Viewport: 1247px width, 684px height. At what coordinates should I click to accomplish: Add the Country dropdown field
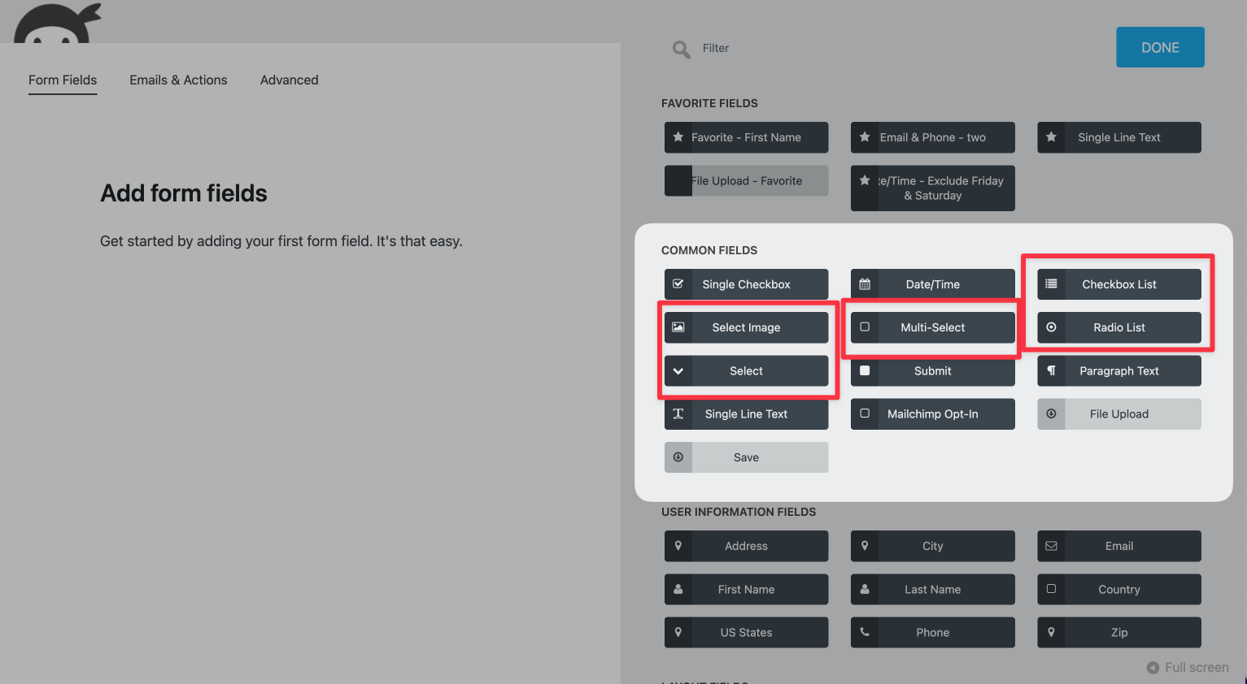[x=1118, y=589]
